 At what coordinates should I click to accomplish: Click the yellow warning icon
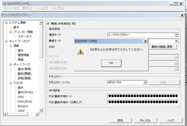(x=81, y=52)
